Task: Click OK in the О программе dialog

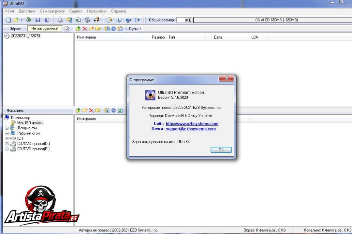Action: [x=221, y=149]
